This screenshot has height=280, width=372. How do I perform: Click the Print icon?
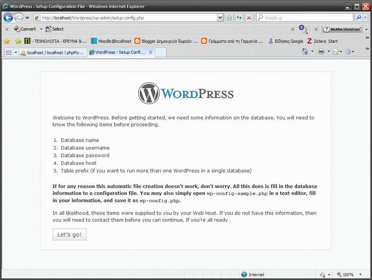pyautogui.click(x=321, y=51)
